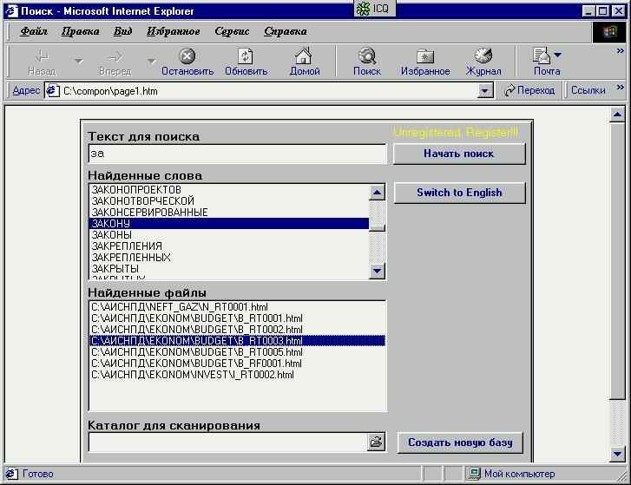Select file B_RT0005.html in found files list
Image resolution: width=631 pixels, height=485 pixels.
coord(197,352)
